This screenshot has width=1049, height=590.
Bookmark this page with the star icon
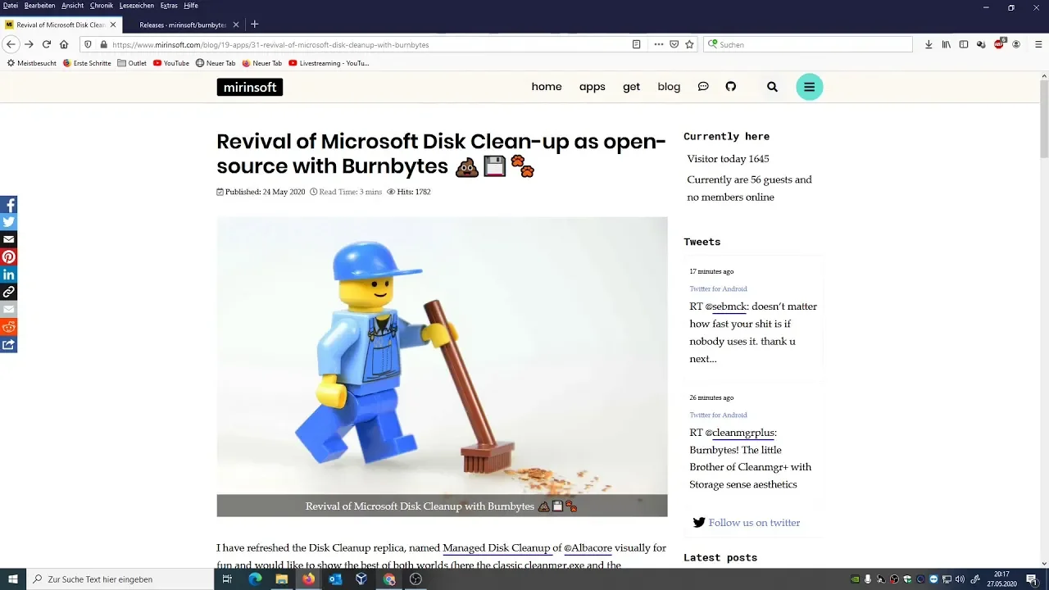tap(689, 44)
